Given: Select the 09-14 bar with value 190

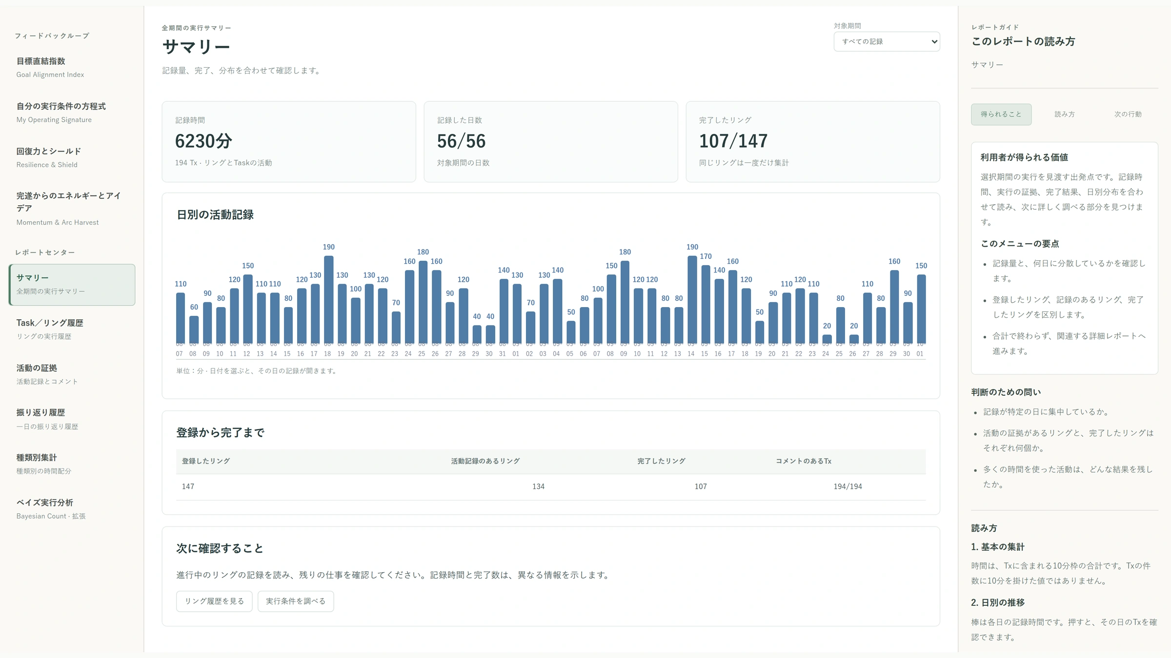Looking at the screenshot, I should pyautogui.click(x=692, y=300).
